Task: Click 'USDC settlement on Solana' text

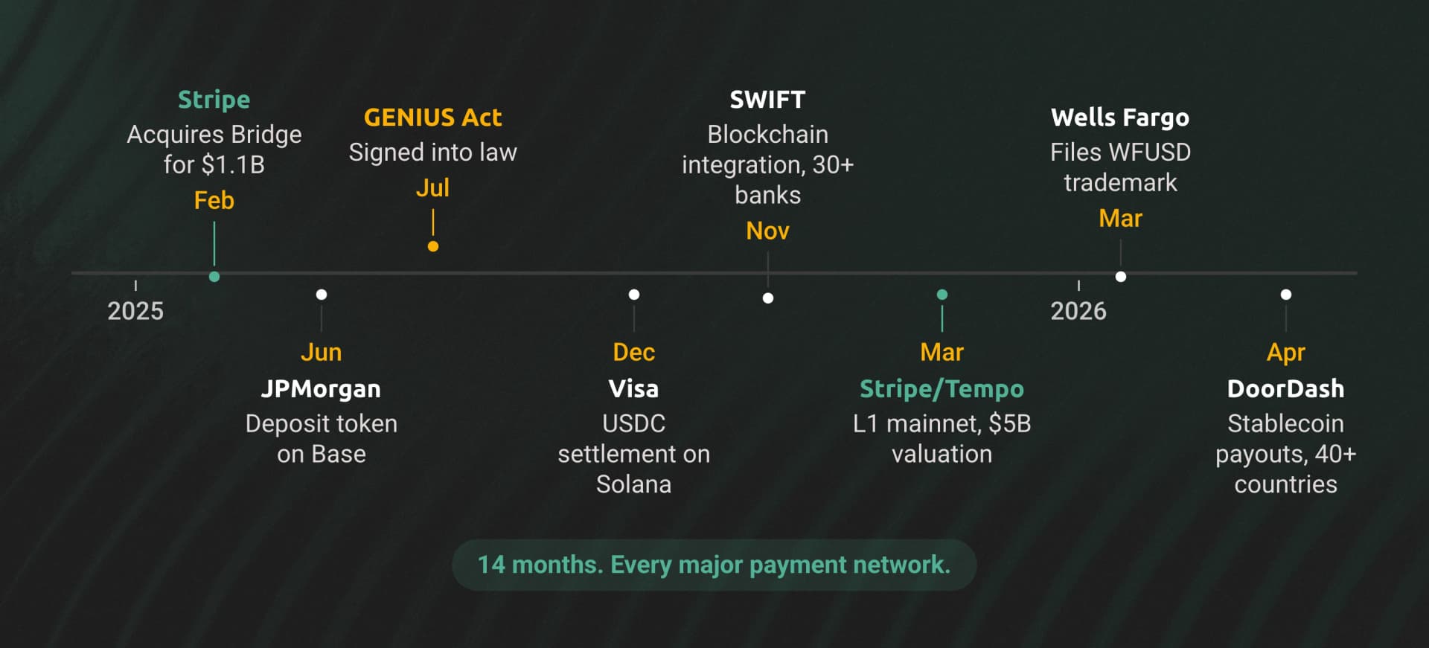Action: coord(634,454)
